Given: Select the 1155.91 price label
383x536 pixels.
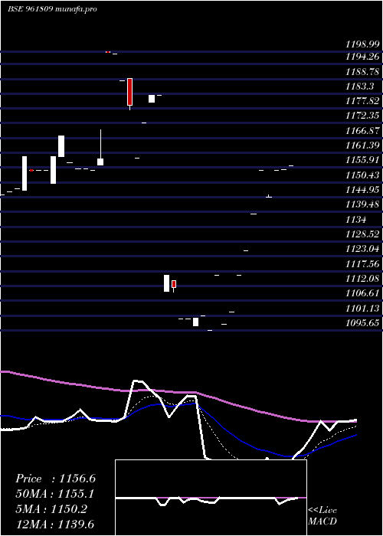Looking at the screenshot, I should click(x=362, y=160).
